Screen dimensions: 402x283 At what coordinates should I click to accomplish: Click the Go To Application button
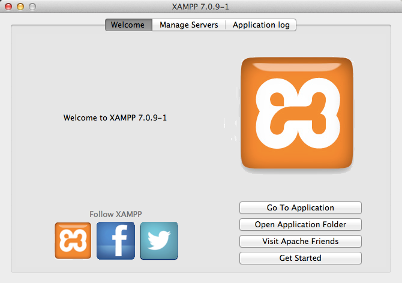301,207
